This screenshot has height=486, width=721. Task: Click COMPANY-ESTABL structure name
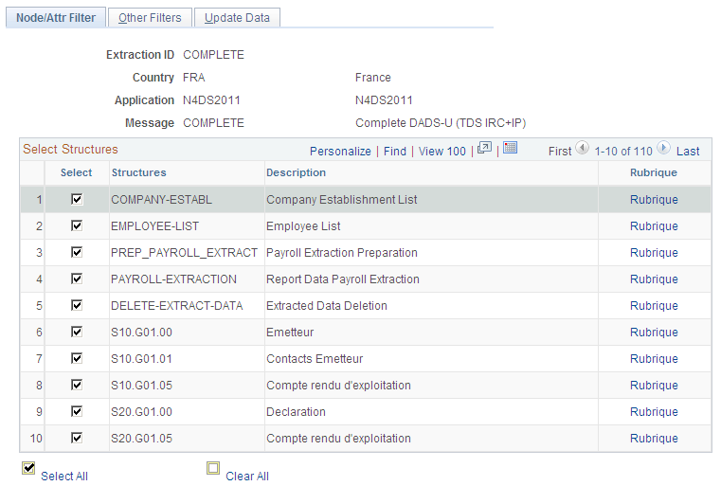coord(161,200)
